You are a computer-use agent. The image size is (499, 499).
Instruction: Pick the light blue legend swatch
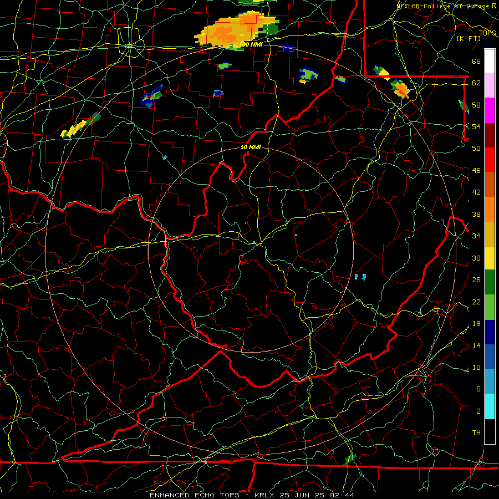490,381
